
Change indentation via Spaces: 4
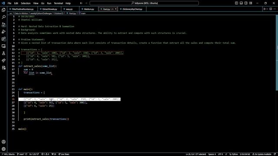[212, 154]
